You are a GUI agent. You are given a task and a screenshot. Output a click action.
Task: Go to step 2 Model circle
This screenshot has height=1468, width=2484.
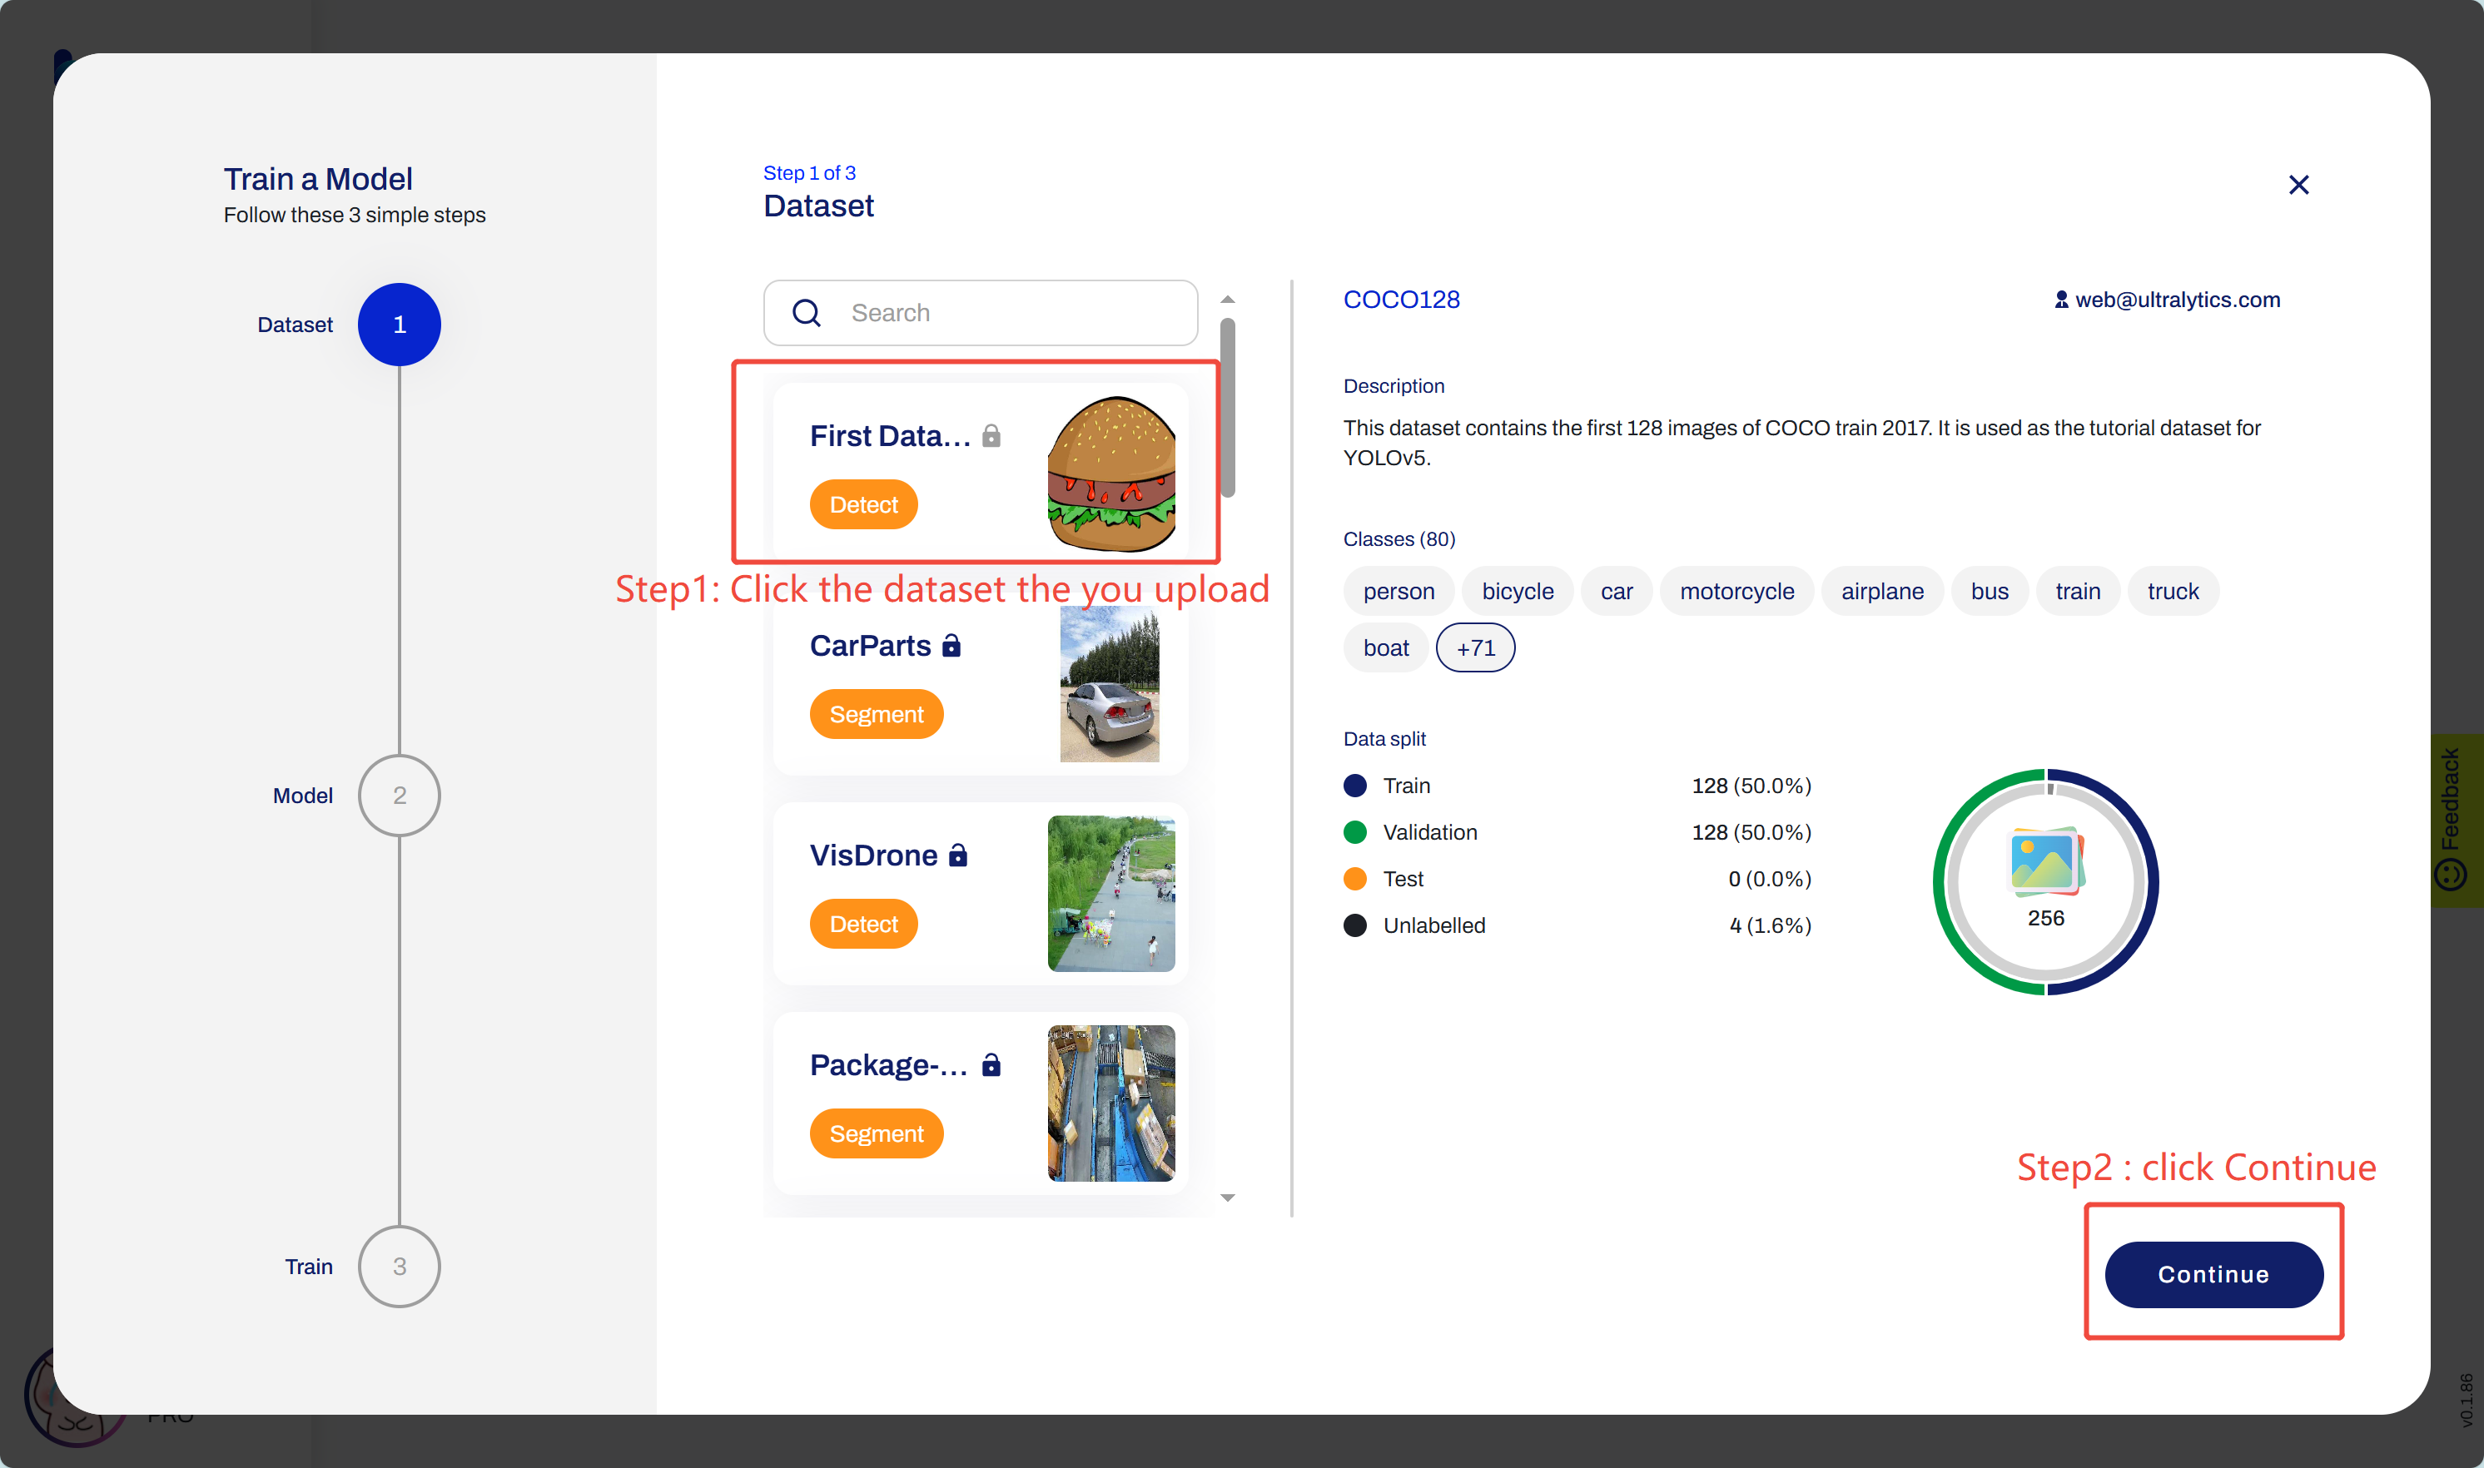click(399, 796)
